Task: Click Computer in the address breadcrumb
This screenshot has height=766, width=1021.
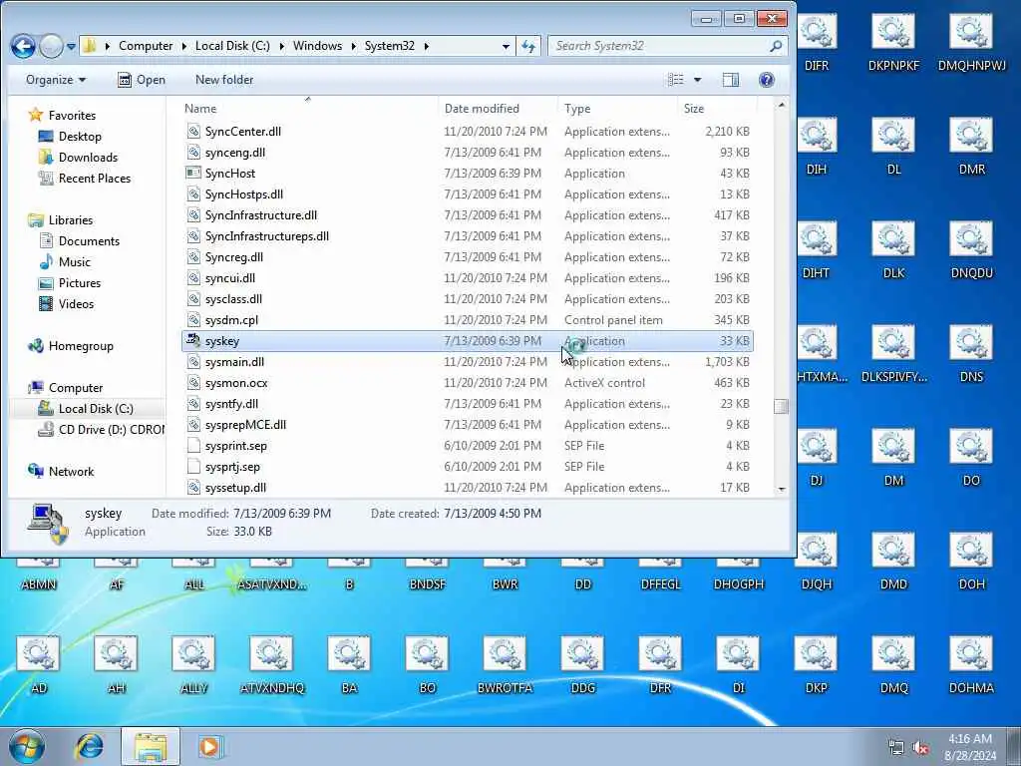Action: click(146, 46)
